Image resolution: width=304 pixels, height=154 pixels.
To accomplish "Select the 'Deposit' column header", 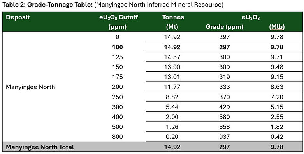I will (18, 17).
